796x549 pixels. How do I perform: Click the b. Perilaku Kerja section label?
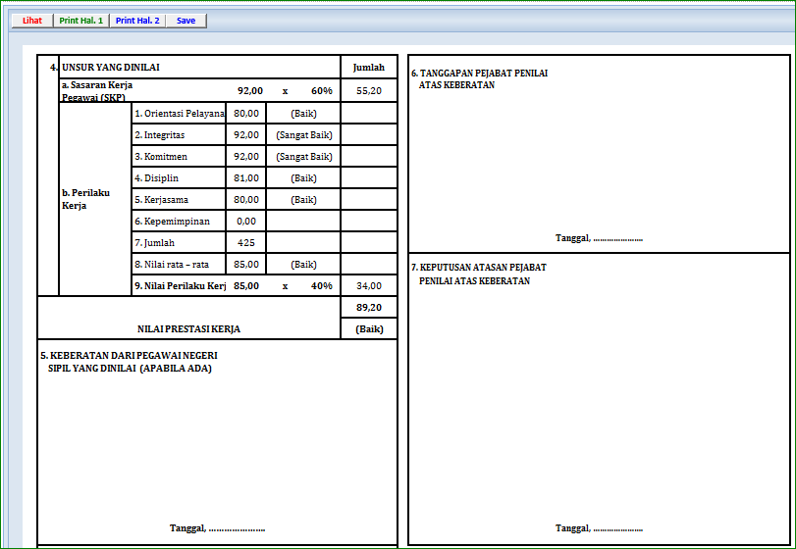pos(85,199)
